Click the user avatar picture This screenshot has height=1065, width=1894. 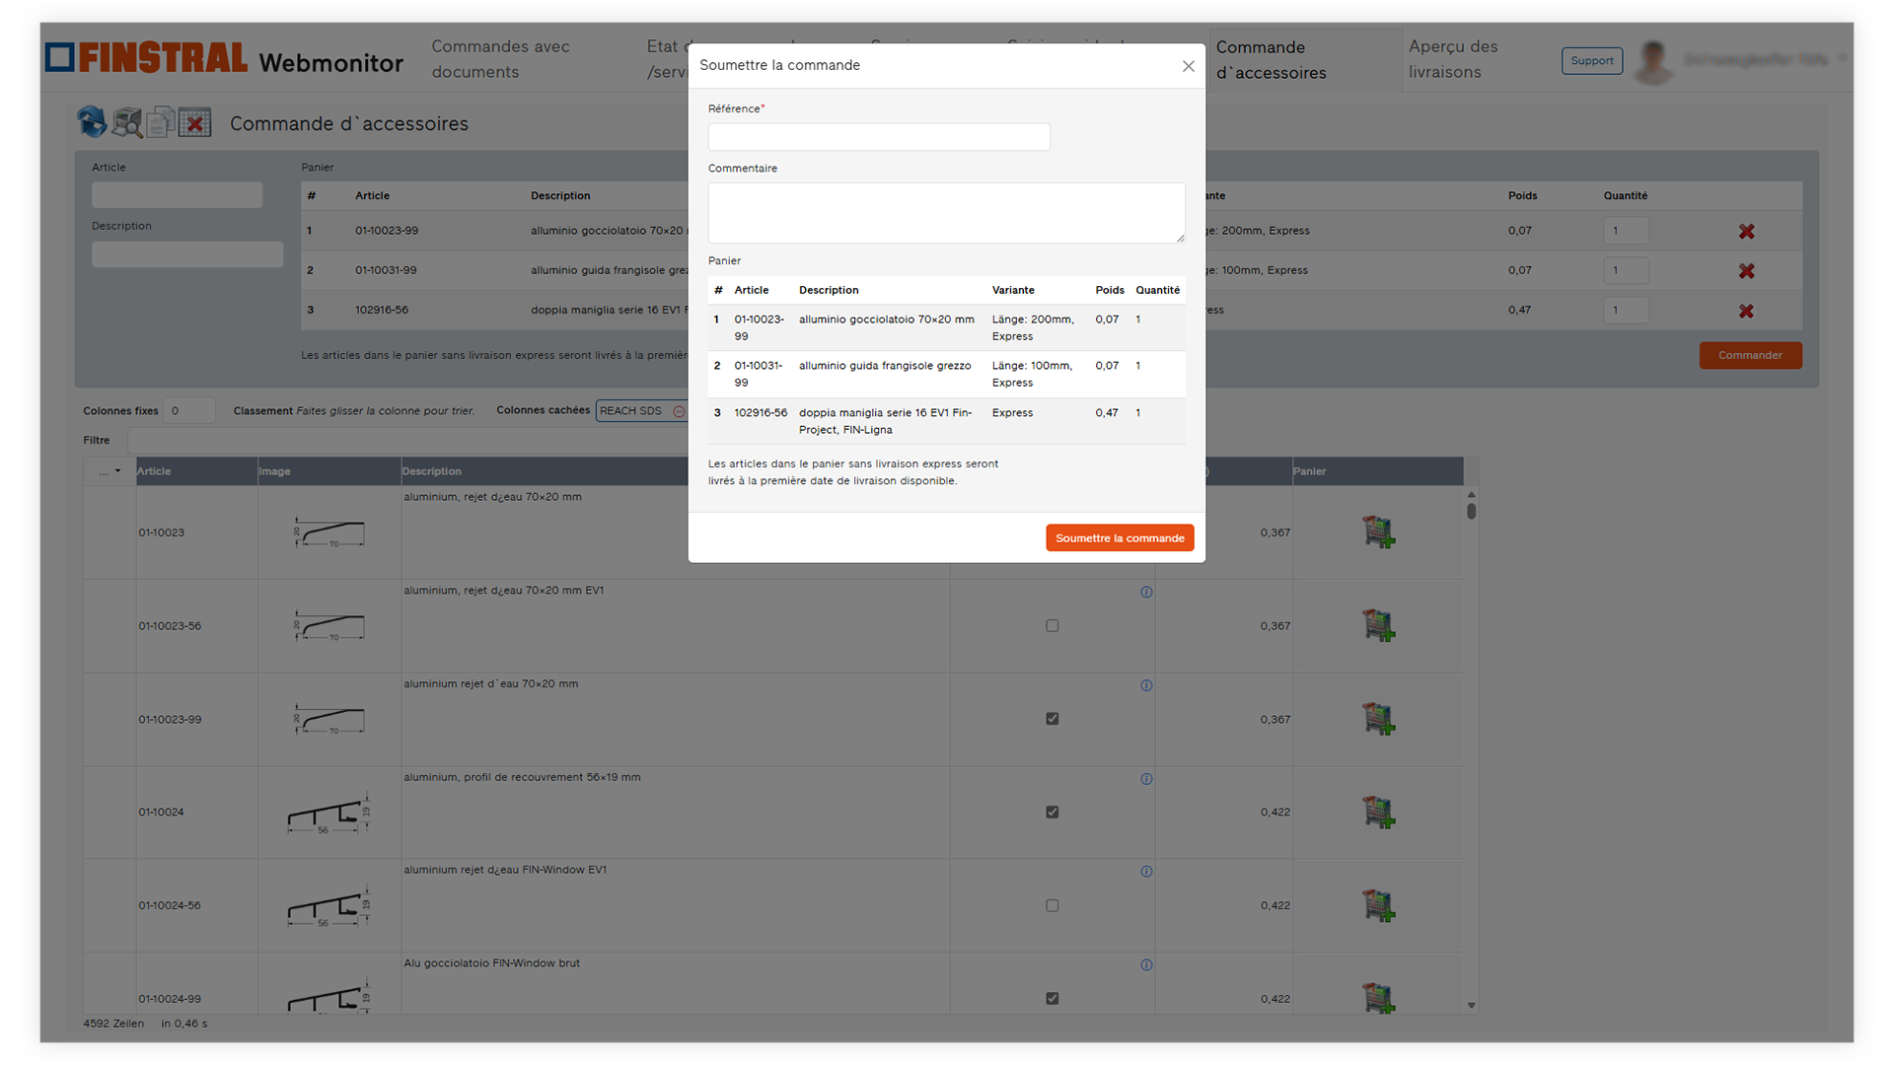click(x=1653, y=61)
